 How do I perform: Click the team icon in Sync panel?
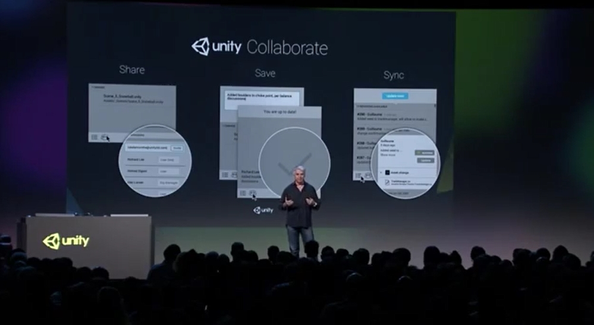pyautogui.click(x=367, y=175)
